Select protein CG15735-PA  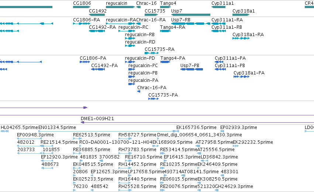tap(153, 99)
